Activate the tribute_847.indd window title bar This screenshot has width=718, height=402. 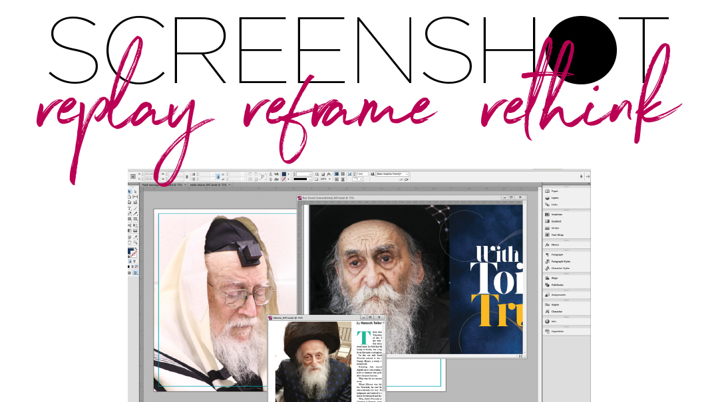287,318
